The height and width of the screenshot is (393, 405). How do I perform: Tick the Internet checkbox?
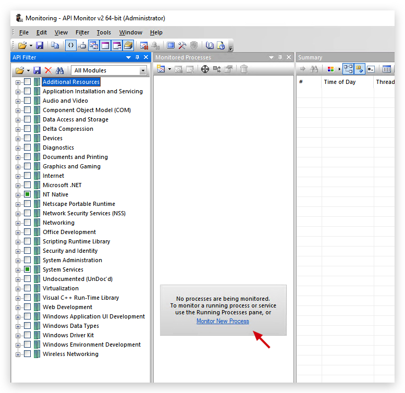[28, 176]
